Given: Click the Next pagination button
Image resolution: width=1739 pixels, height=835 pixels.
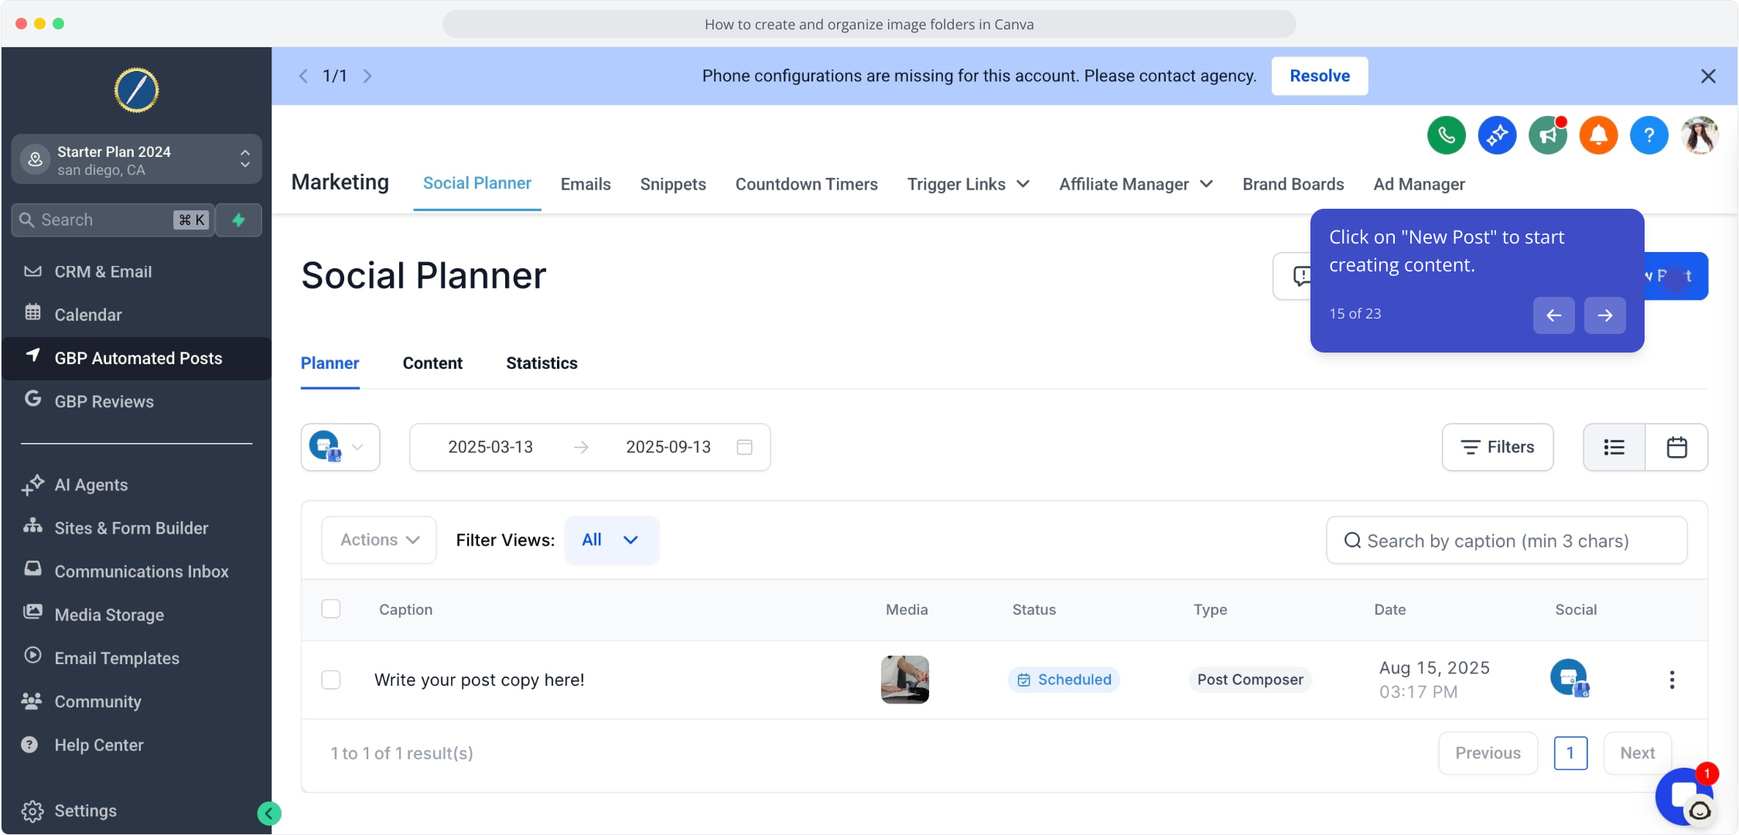Looking at the screenshot, I should [1638, 753].
